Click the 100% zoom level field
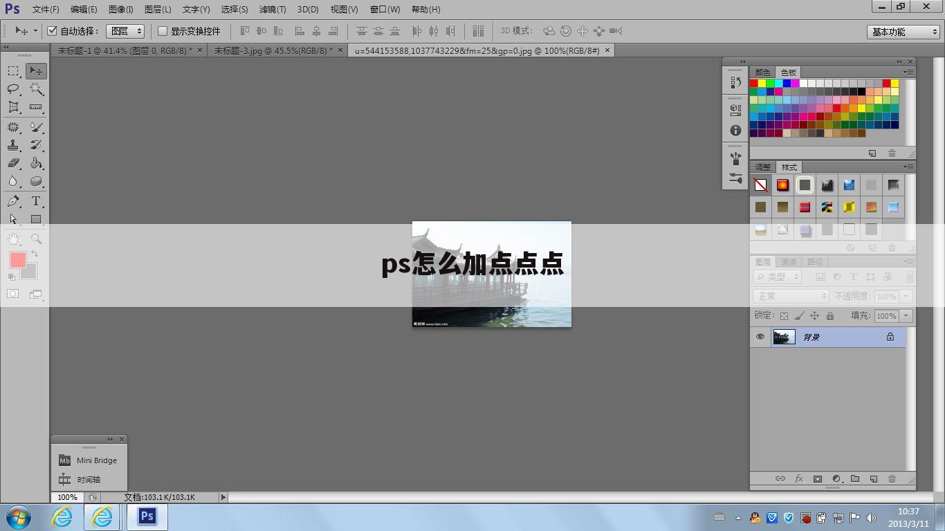This screenshot has width=945, height=531. pos(67,497)
